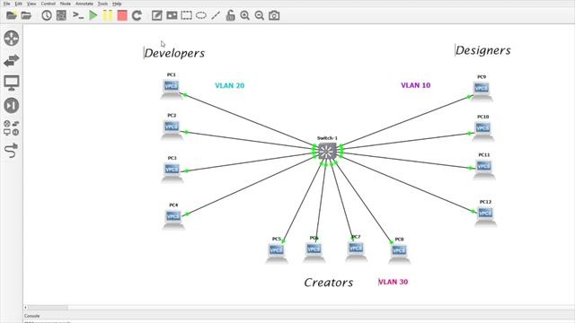Click the horizontal scrollbar thumb
This screenshot has width=575, height=323.
[x=48, y=308]
